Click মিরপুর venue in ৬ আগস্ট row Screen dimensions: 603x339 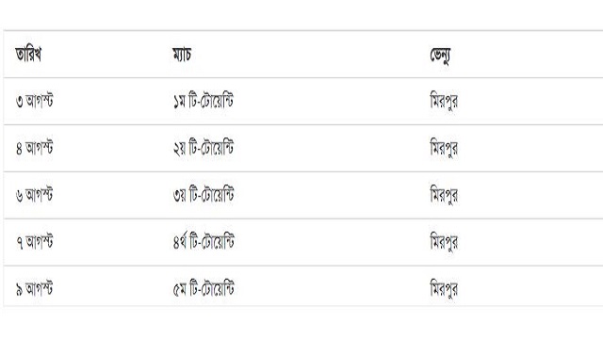click(444, 195)
